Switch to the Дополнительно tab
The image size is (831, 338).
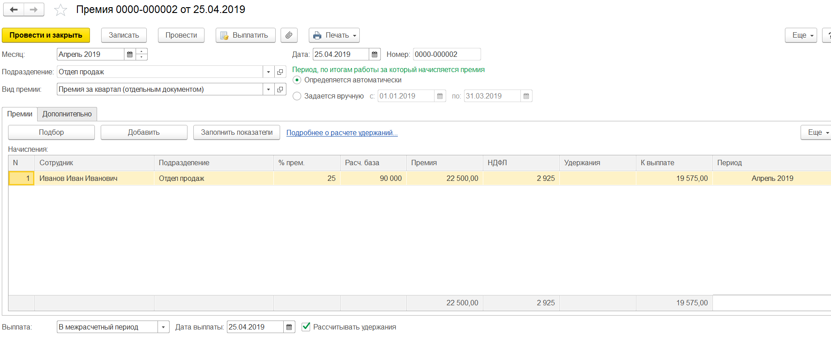[x=67, y=114]
